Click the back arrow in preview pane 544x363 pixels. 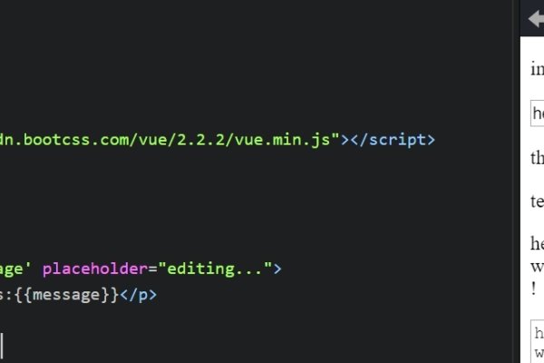coord(537,18)
